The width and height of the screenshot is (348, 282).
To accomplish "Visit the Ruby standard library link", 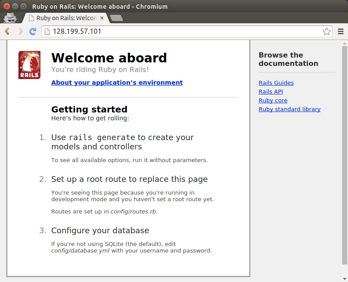I will click(x=290, y=109).
